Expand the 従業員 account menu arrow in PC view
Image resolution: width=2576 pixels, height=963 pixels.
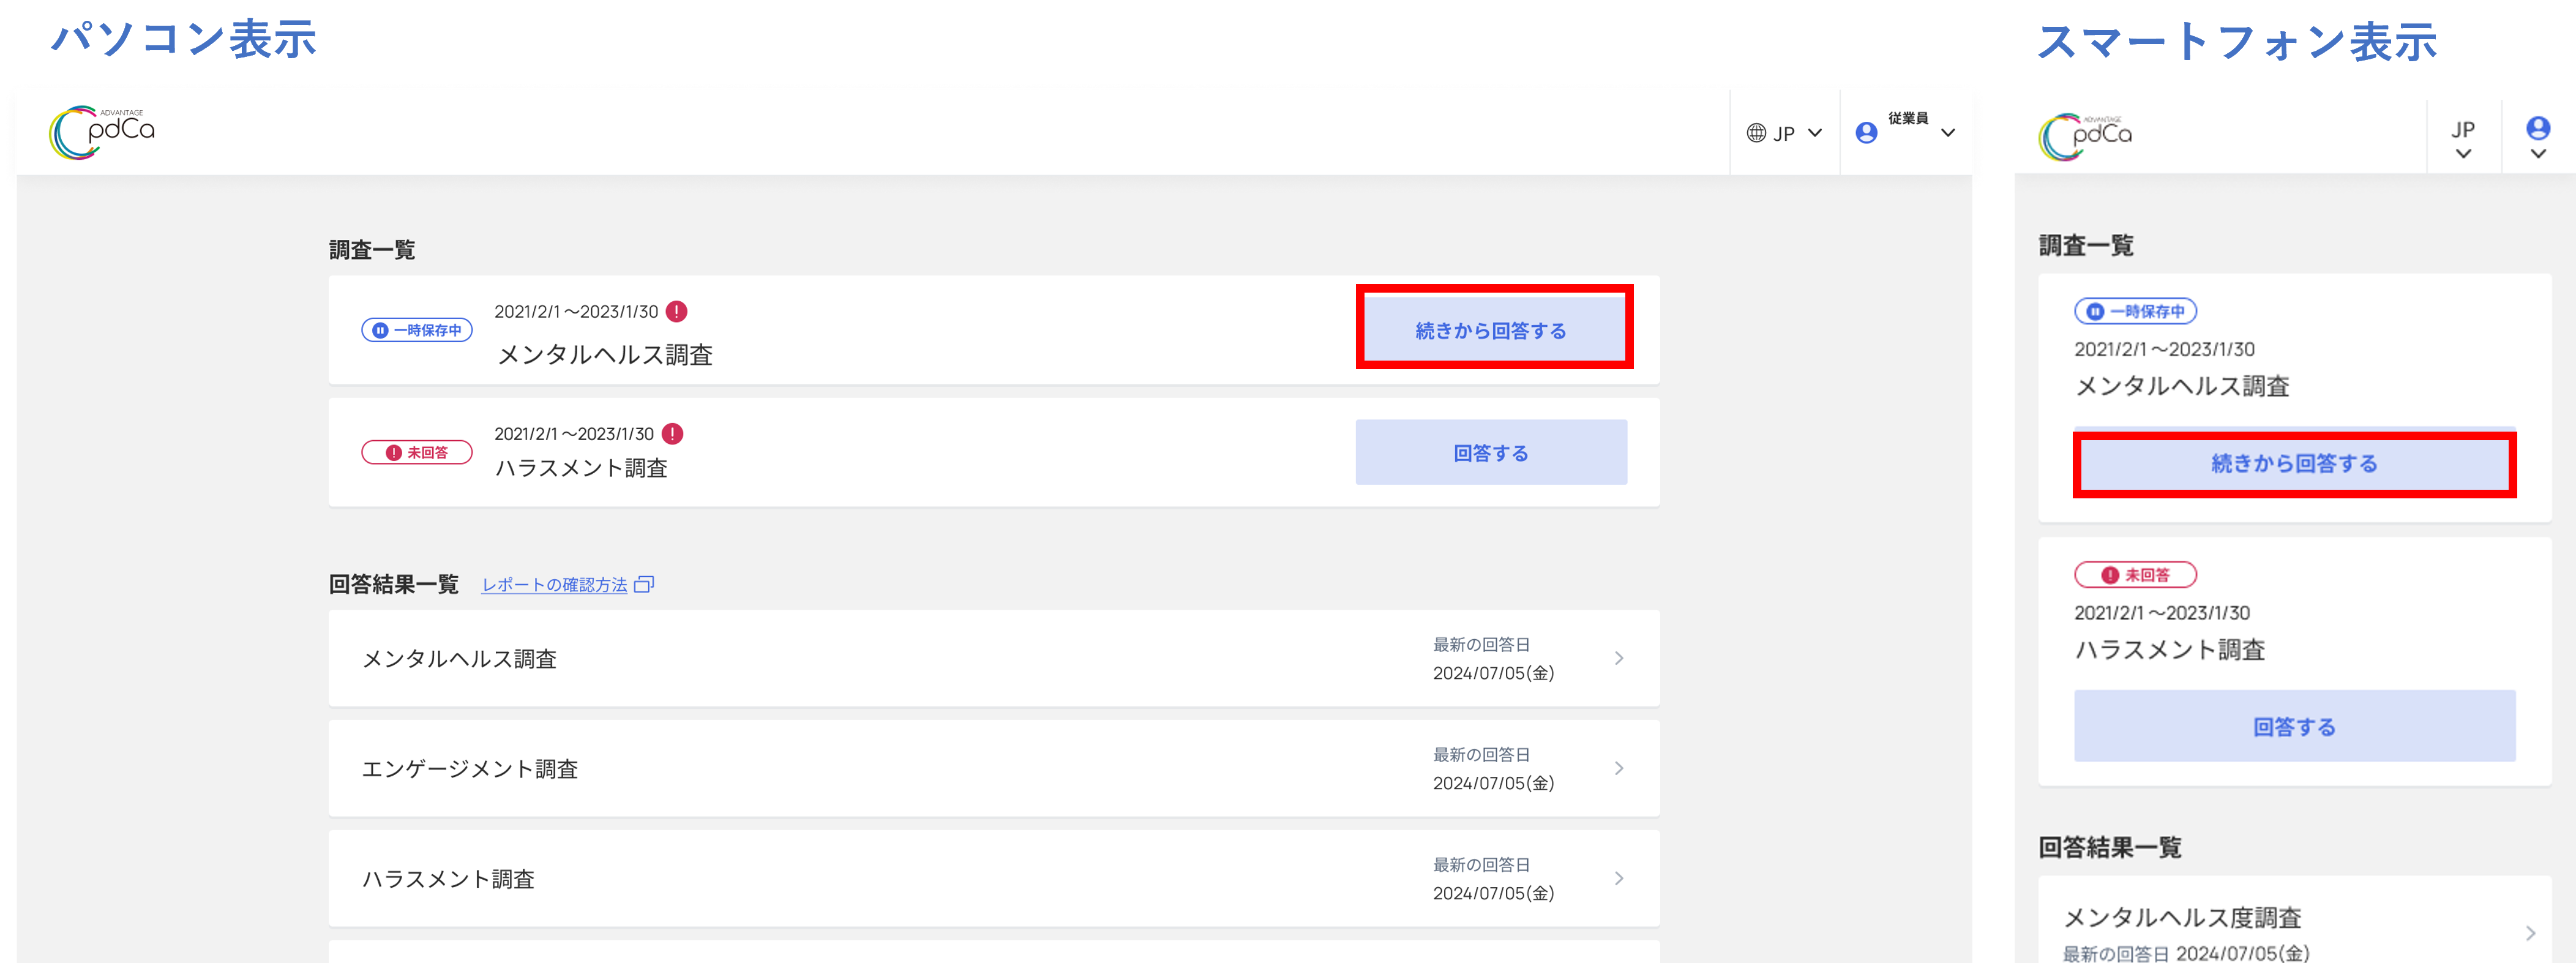[1948, 133]
